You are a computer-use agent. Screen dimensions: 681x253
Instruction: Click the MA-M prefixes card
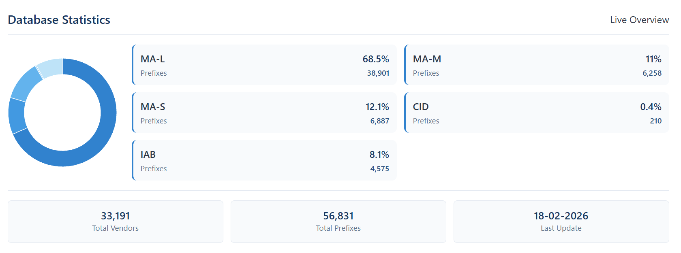pyautogui.click(x=537, y=65)
